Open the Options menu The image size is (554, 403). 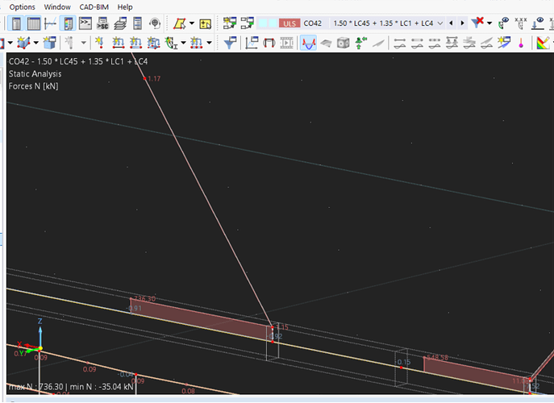[23, 7]
